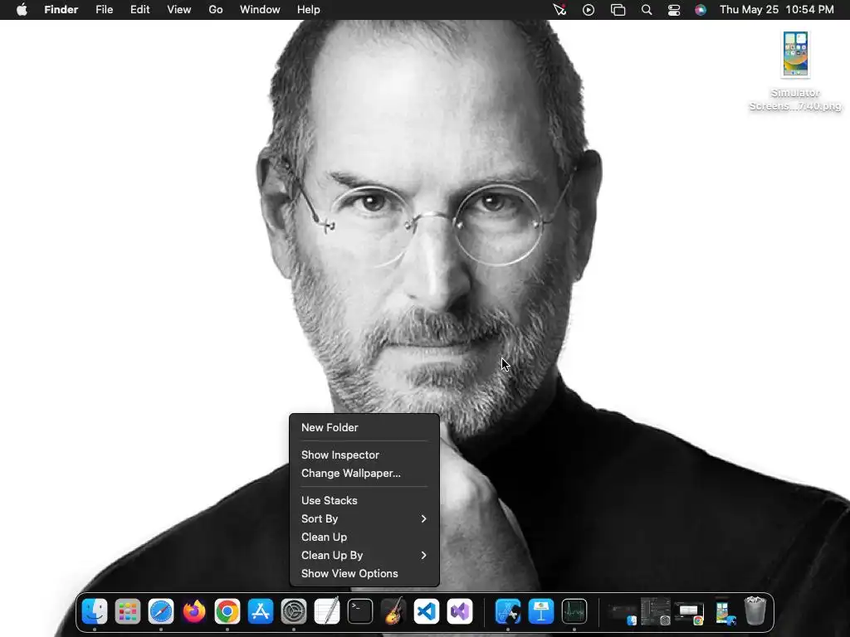Restore the minimized System Settings window thumbnail
This screenshot has height=637, width=850.
coord(656,611)
